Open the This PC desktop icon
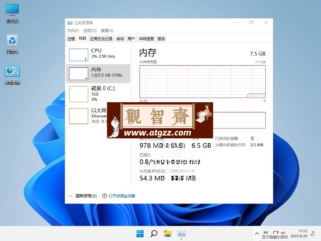This screenshot has height=241, width=321. click(x=12, y=13)
